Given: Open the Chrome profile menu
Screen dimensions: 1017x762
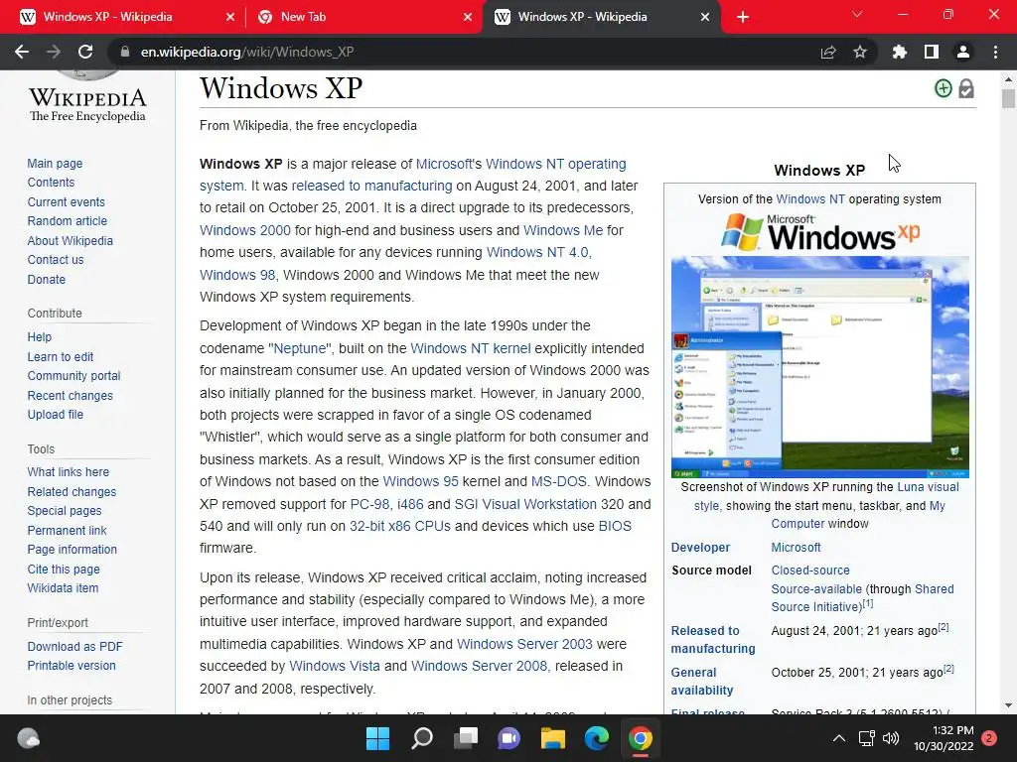Looking at the screenshot, I should click(963, 52).
